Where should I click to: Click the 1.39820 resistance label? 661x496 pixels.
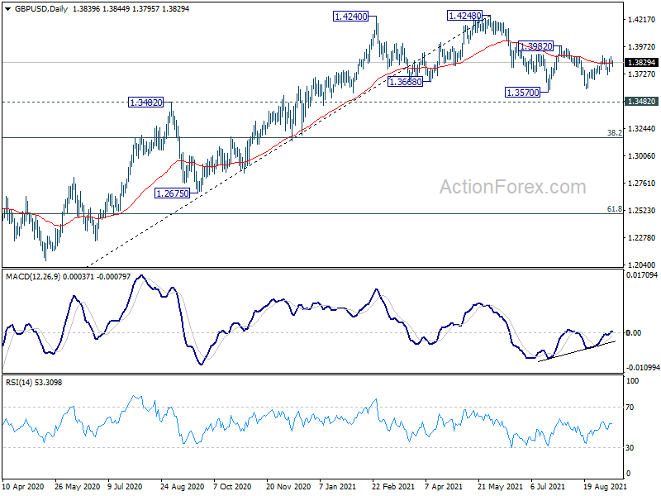coord(535,46)
